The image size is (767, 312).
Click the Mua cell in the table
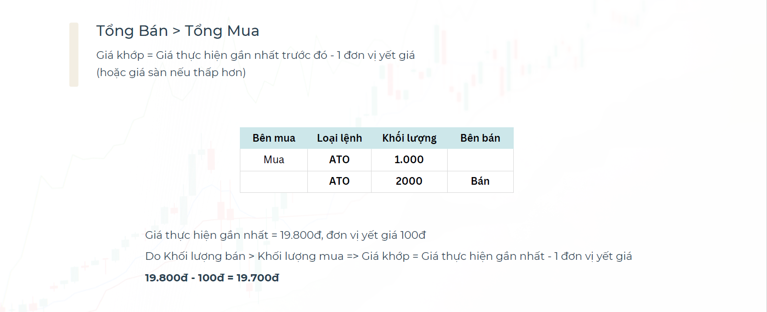274,160
